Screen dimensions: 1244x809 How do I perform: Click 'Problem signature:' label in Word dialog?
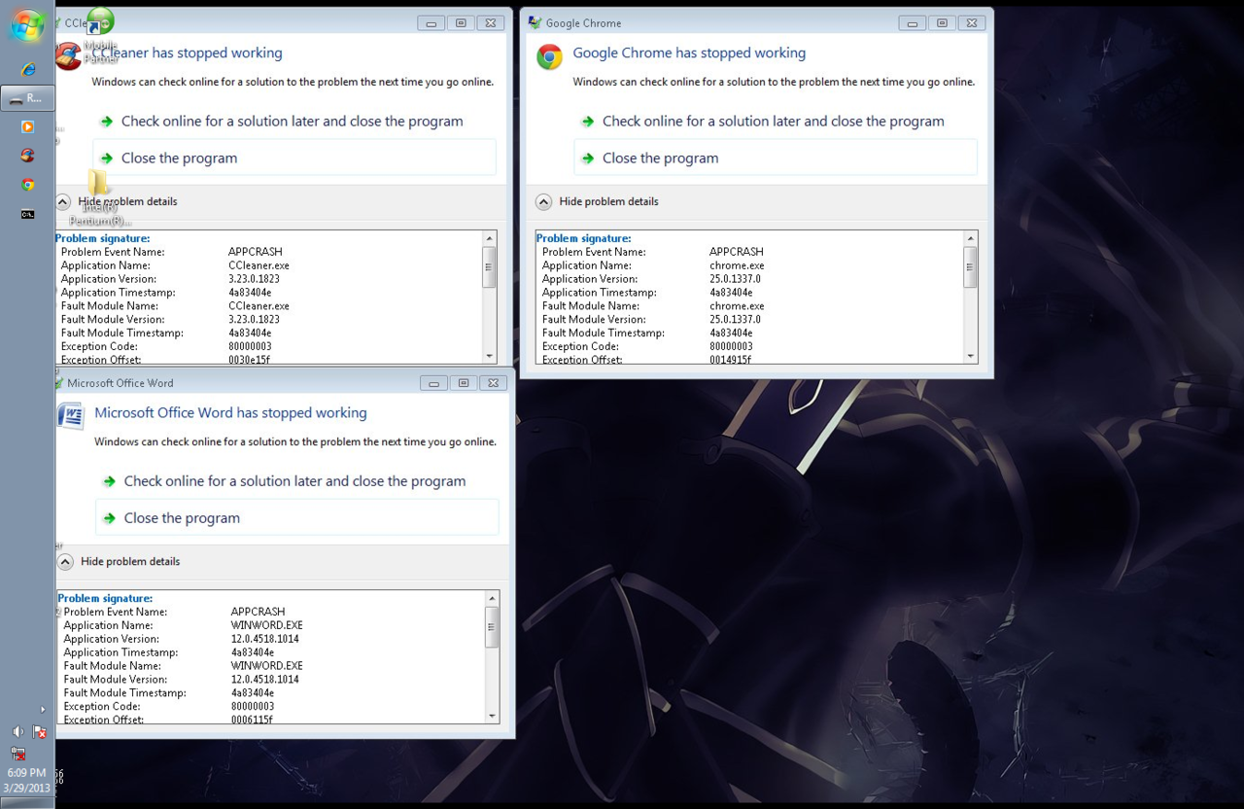[x=105, y=598]
